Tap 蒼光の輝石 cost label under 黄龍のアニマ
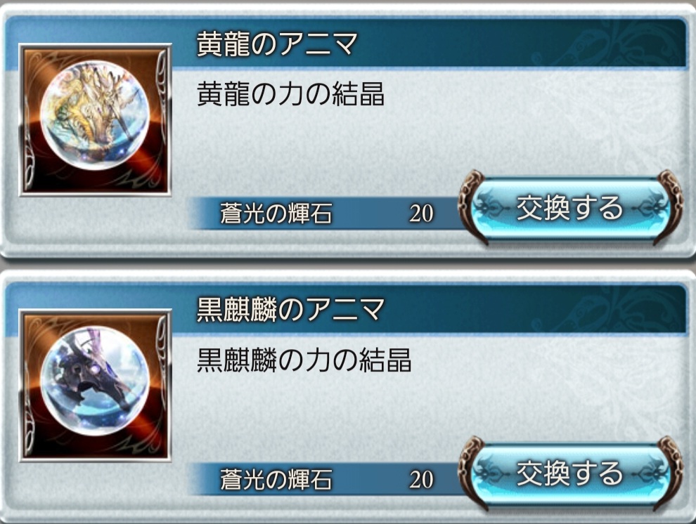696x524 pixels. click(x=276, y=214)
